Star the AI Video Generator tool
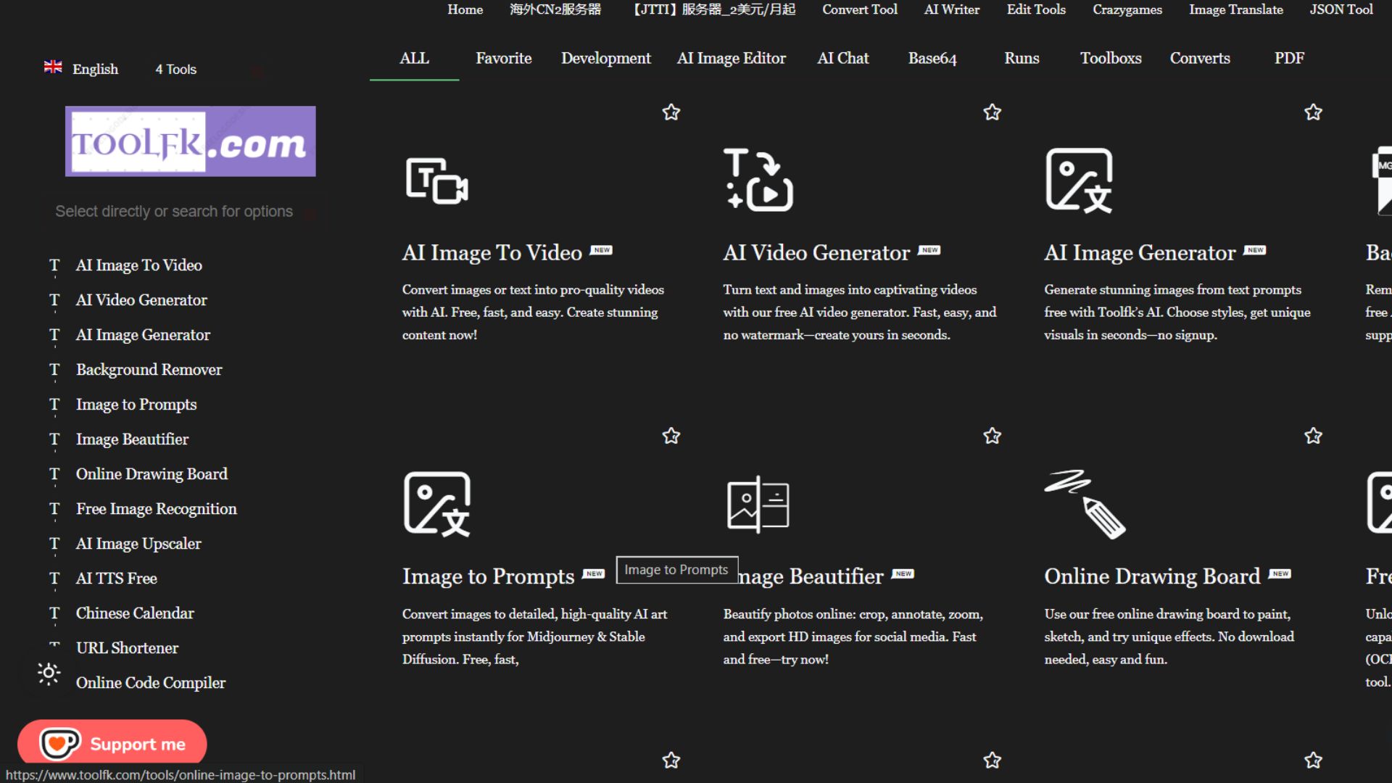This screenshot has height=783, width=1392. point(992,112)
